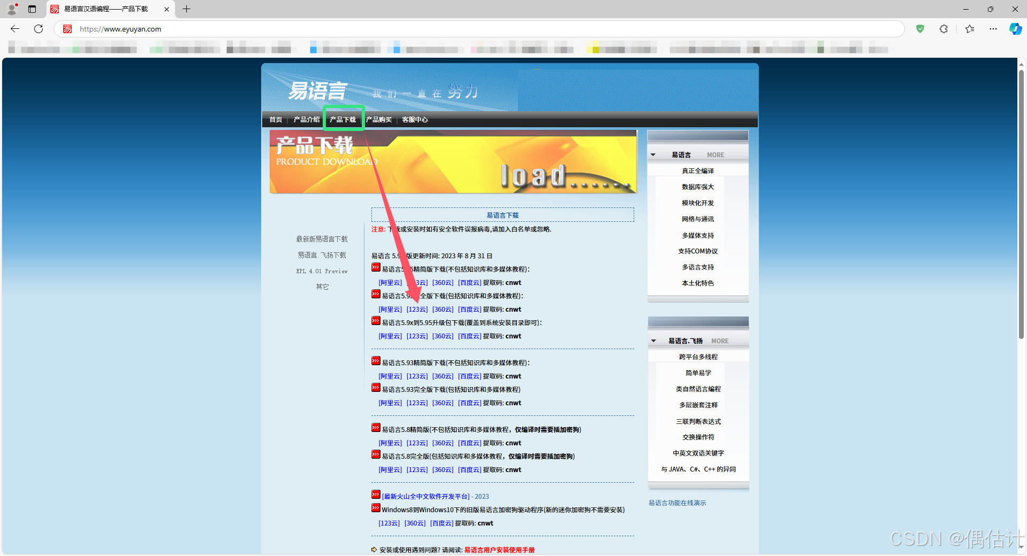The image size is (1027, 556).
Task: Click red arrow icon beside 易语言5.8完全版
Action: click(376, 454)
